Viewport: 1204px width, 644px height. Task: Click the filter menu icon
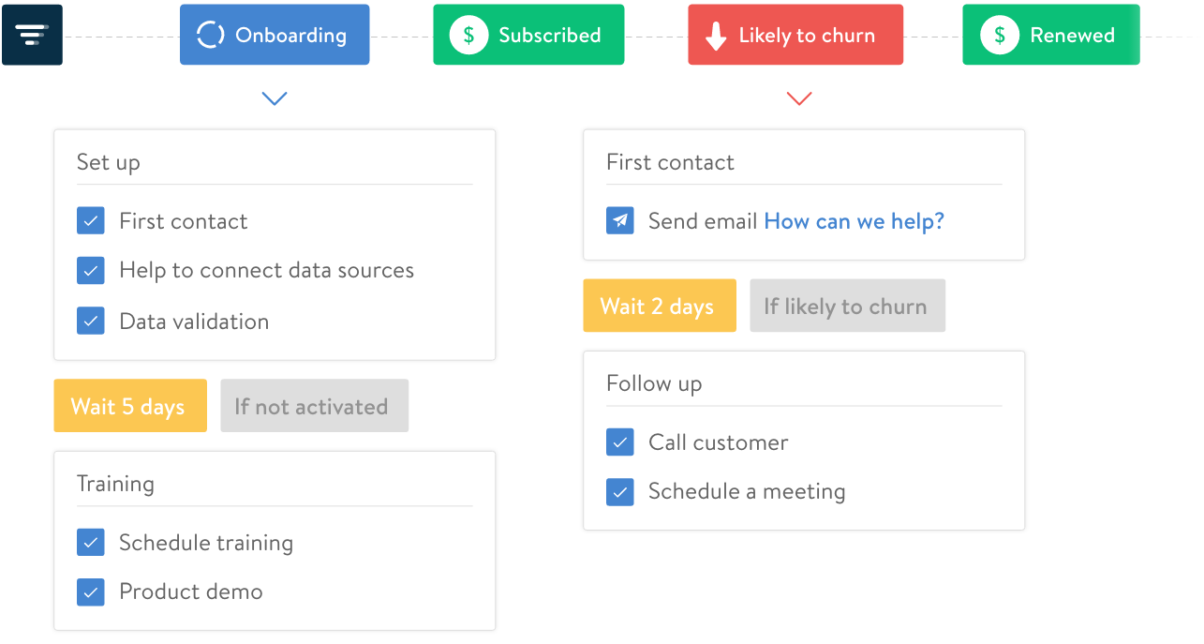click(32, 35)
